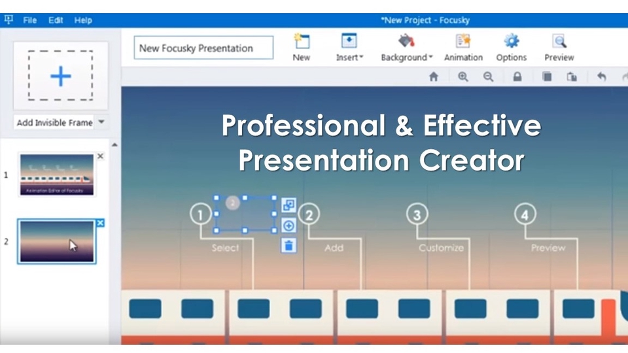Image resolution: width=628 pixels, height=353 pixels.
Task: Select slide 1 thumbnail
Action: coord(57,175)
